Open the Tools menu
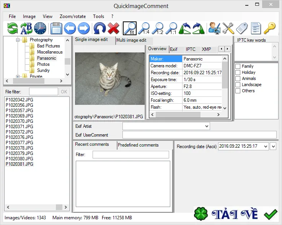 98,16
